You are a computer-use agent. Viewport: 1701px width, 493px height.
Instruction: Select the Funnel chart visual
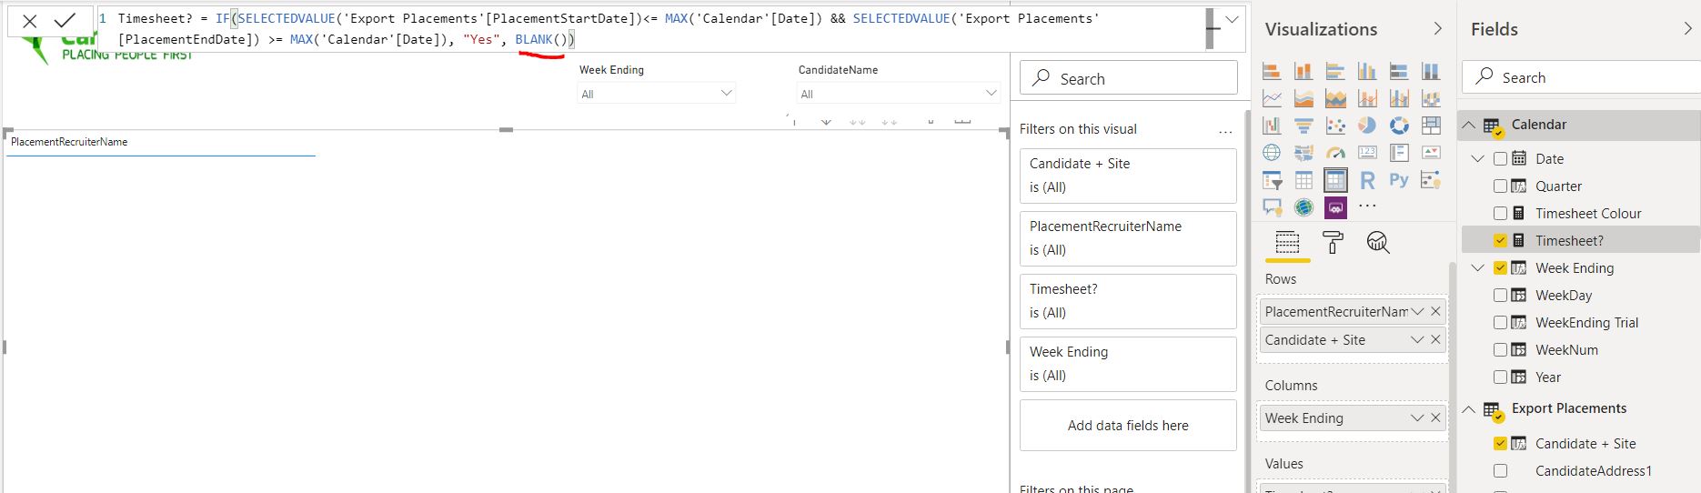(1303, 126)
